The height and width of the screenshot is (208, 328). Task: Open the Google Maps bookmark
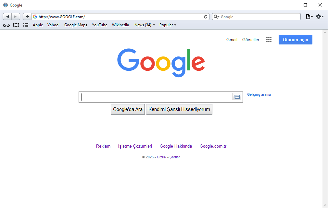pos(76,25)
